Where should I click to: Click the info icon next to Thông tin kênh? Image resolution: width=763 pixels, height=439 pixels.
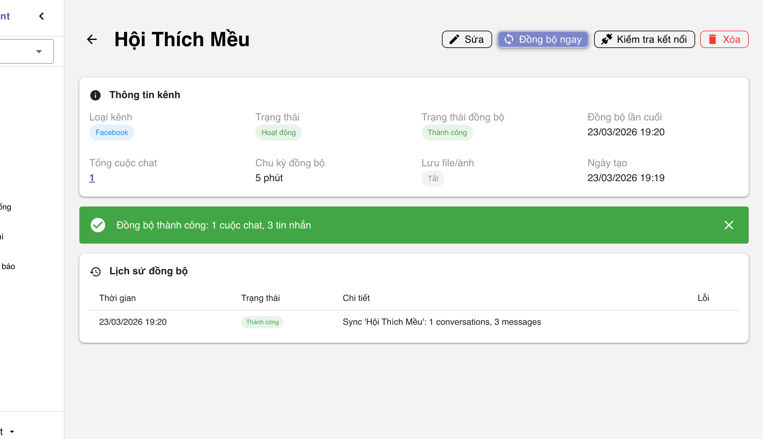tap(95, 95)
